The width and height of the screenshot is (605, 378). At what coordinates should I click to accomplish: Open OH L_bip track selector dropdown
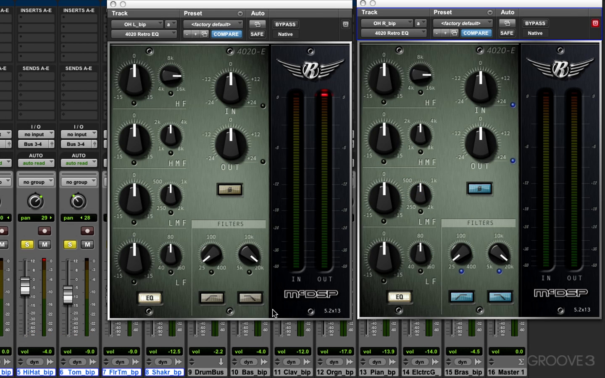pyautogui.click(x=137, y=24)
